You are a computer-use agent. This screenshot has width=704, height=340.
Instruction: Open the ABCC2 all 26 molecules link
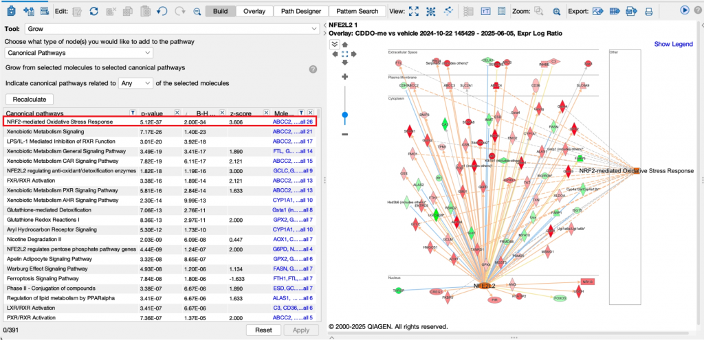tap(292, 122)
